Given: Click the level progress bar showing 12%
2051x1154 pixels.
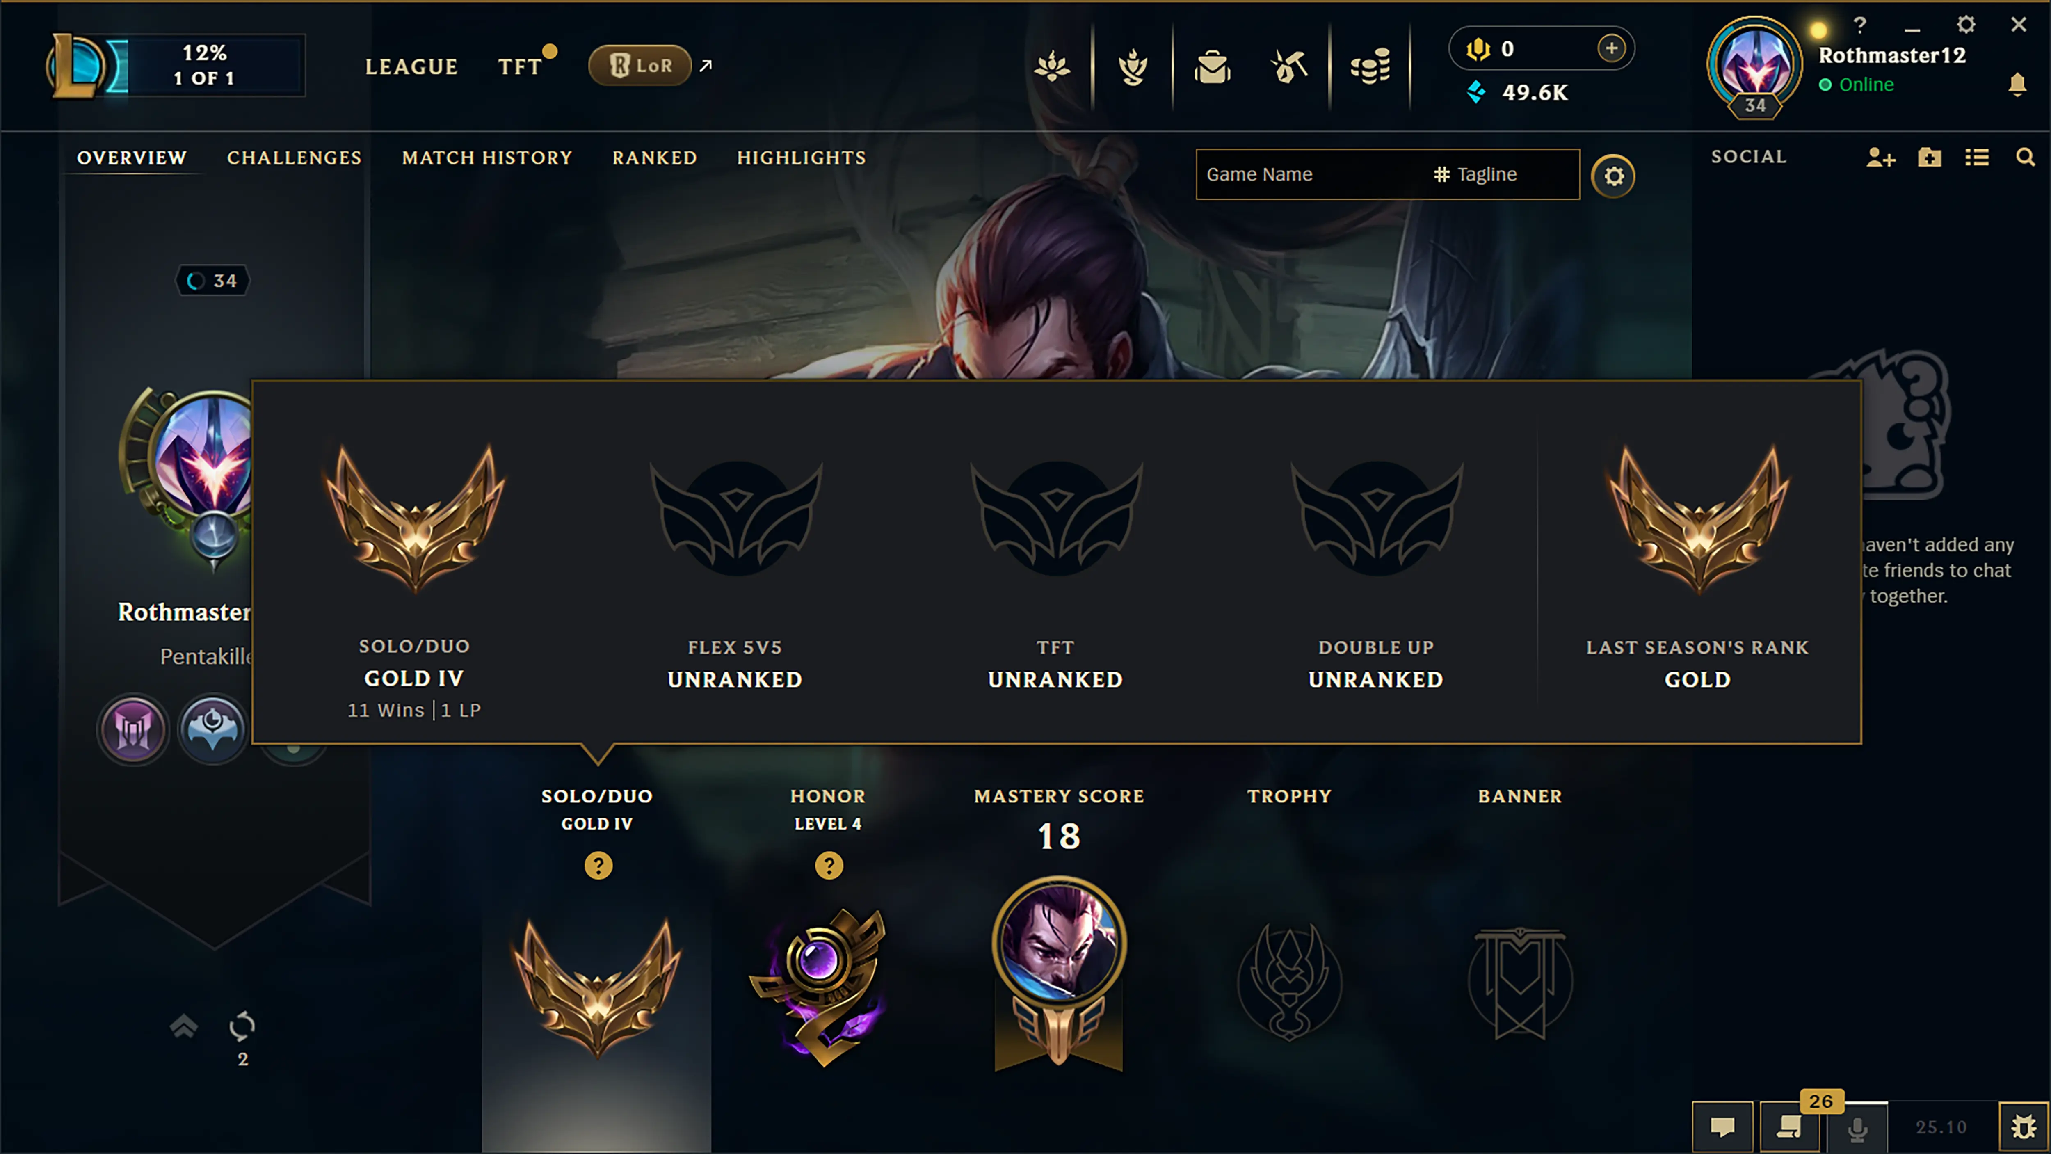Looking at the screenshot, I should pos(206,65).
